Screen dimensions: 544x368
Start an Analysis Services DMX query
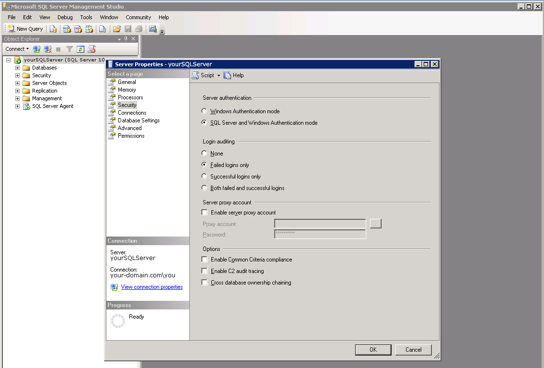[78, 29]
